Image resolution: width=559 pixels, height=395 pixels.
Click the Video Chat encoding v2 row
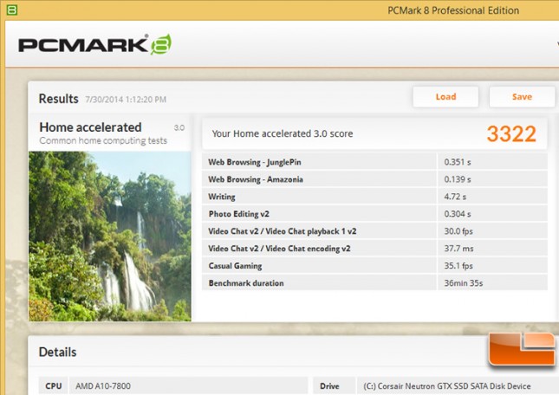pyautogui.click(x=374, y=249)
